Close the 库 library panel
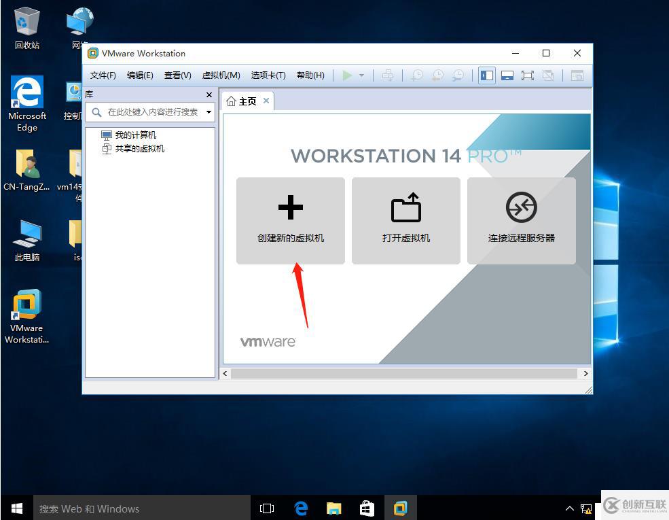This screenshot has height=520, width=669. pos(209,94)
